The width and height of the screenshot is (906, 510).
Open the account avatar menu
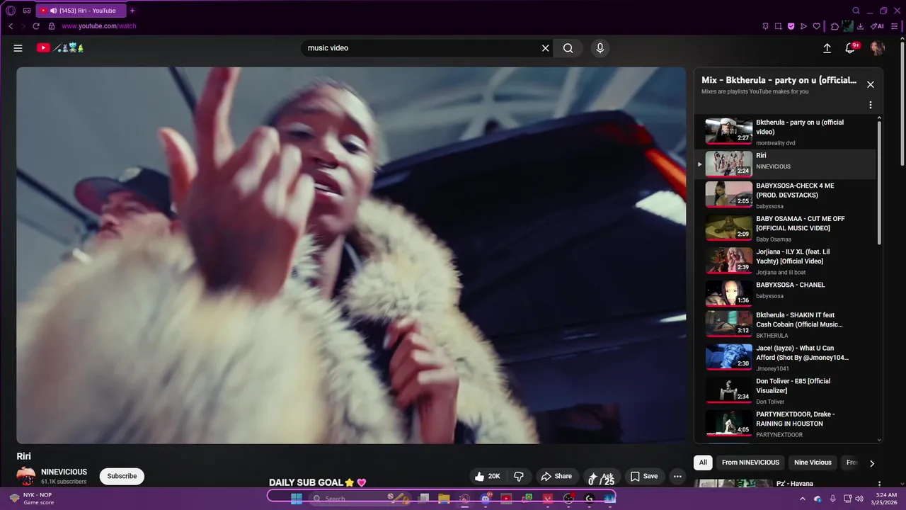877,48
